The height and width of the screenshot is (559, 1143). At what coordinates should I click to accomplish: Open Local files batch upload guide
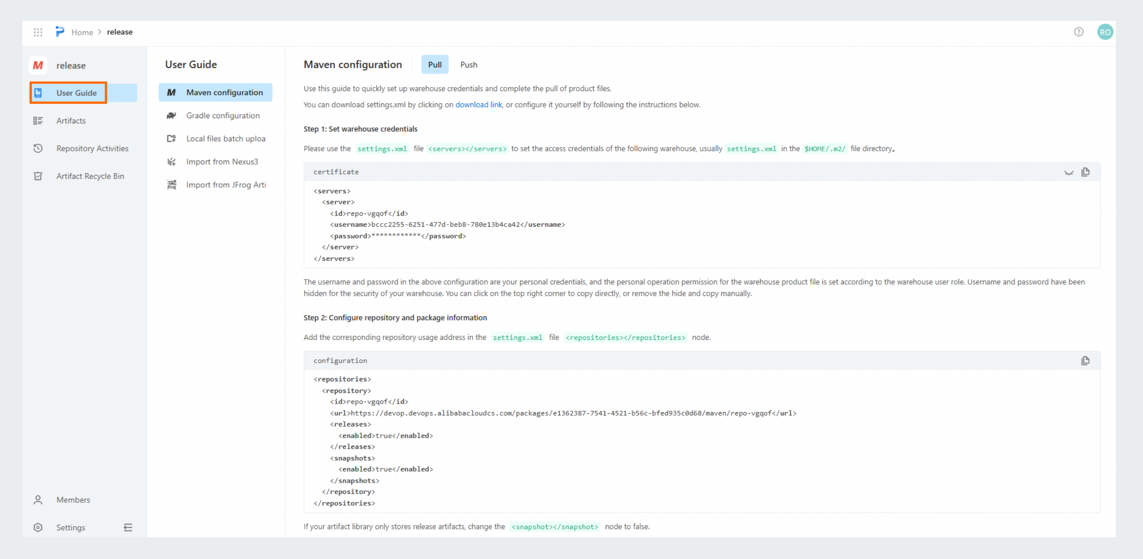(225, 138)
